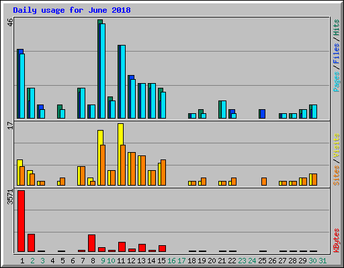The image size is (344, 268).
Task: Click the orange Sites bar for day 15
Action: (x=163, y=172)
